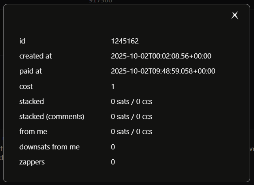Image resolution: width=254 pixels, height=185 pixels.
Task: Click the created at timestamp value
Action: tap(161, 56)
